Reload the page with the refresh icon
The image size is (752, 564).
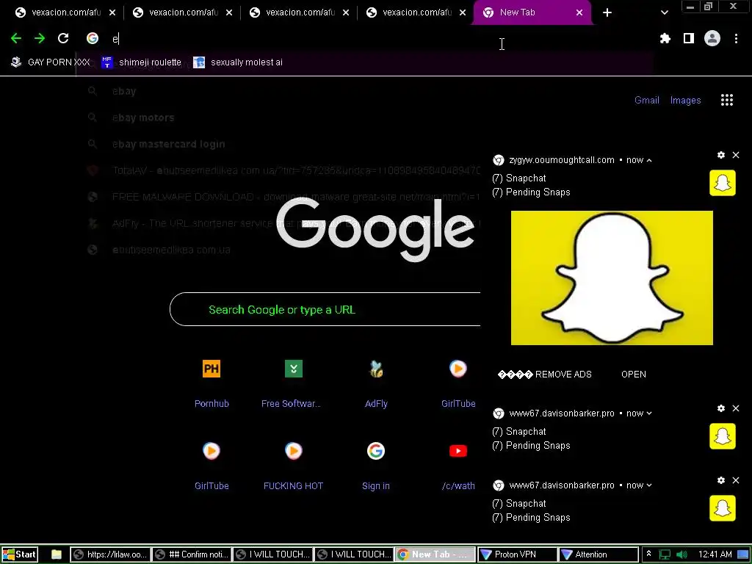63,38
